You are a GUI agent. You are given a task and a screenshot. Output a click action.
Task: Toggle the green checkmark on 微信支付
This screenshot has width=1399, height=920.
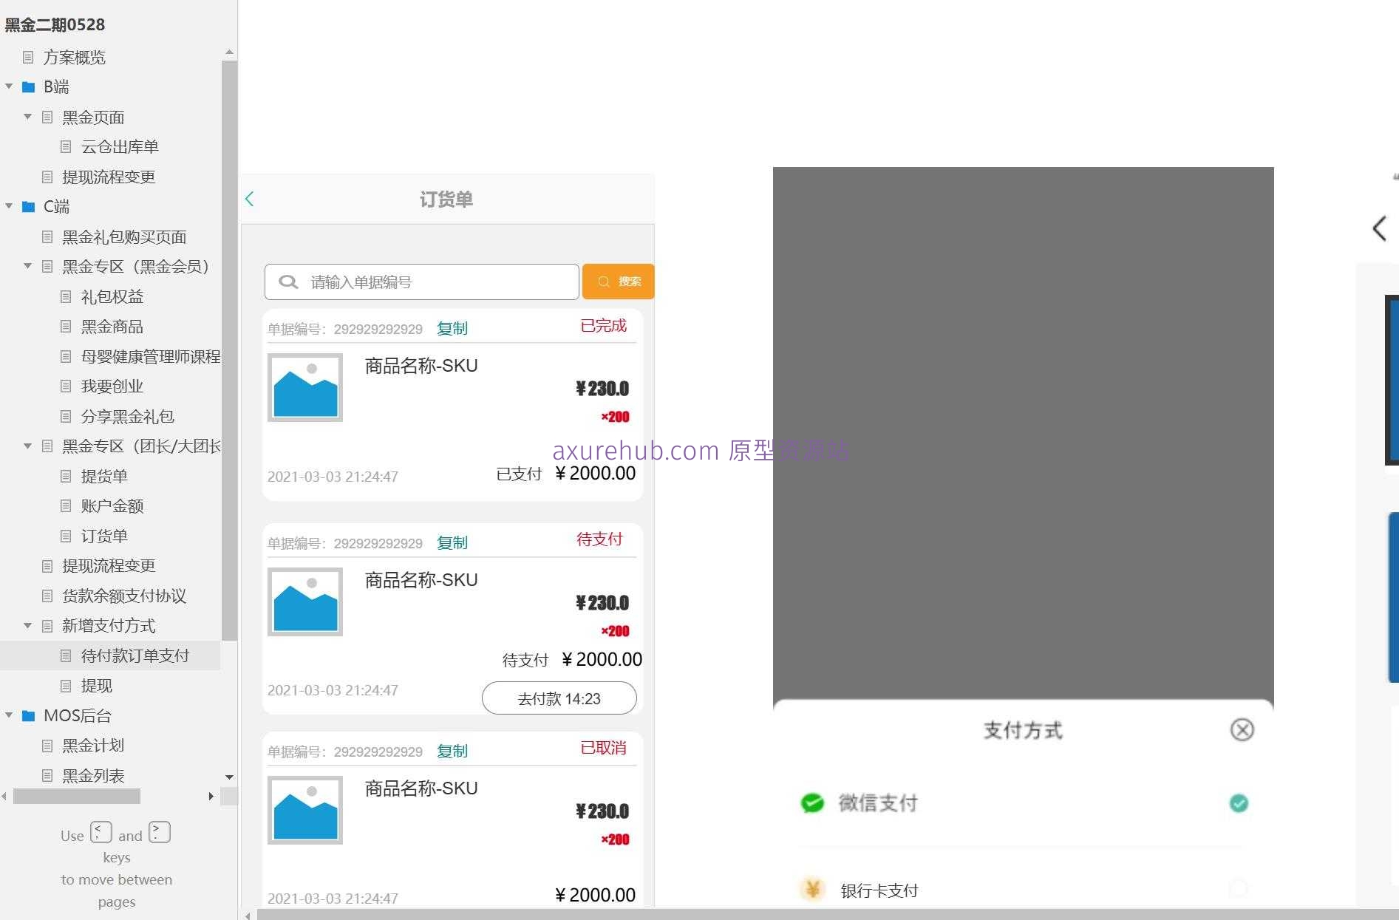coord(1239,803)
